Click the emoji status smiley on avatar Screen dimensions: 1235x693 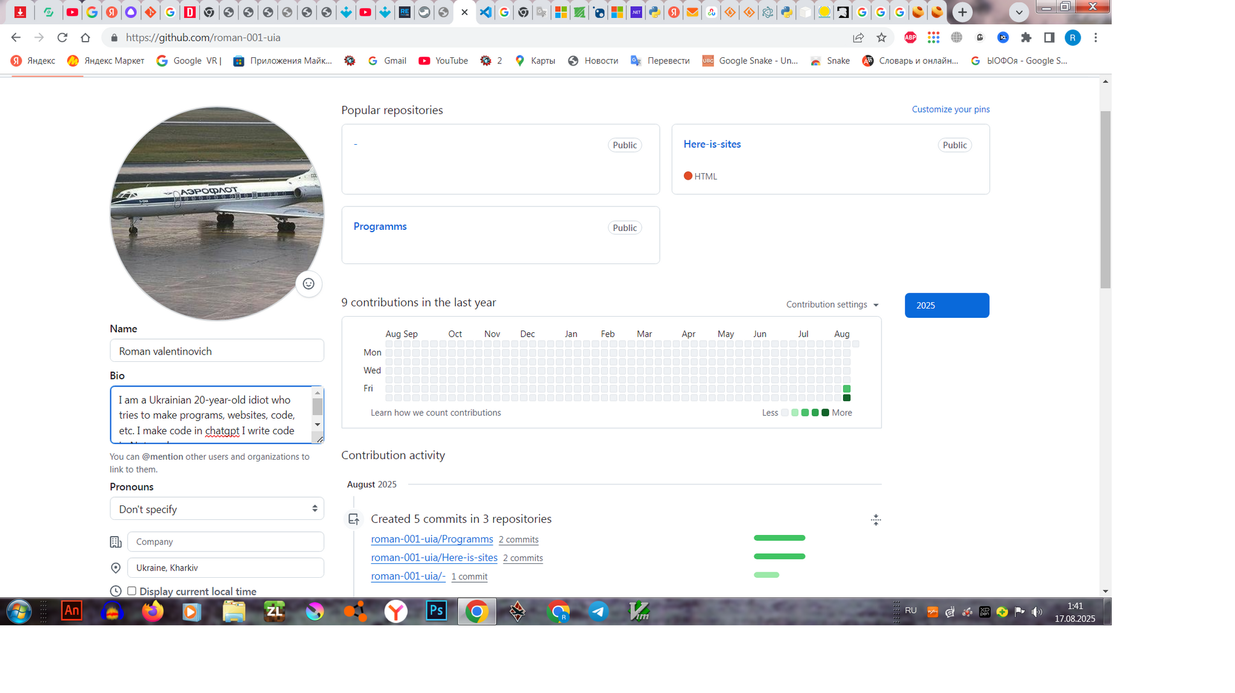coord(308,283)
